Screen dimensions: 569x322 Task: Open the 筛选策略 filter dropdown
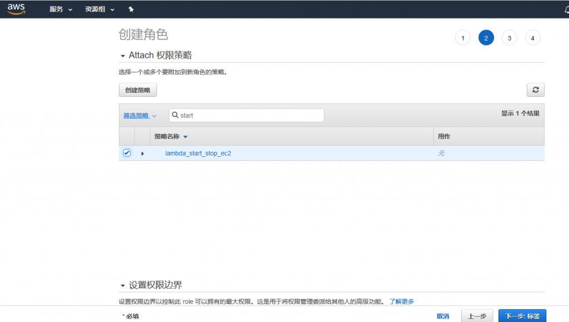140,116
